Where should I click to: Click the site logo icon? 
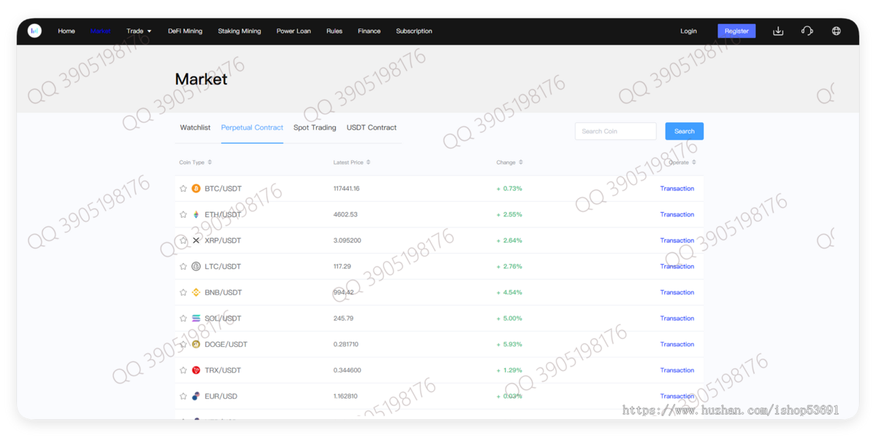34,31
